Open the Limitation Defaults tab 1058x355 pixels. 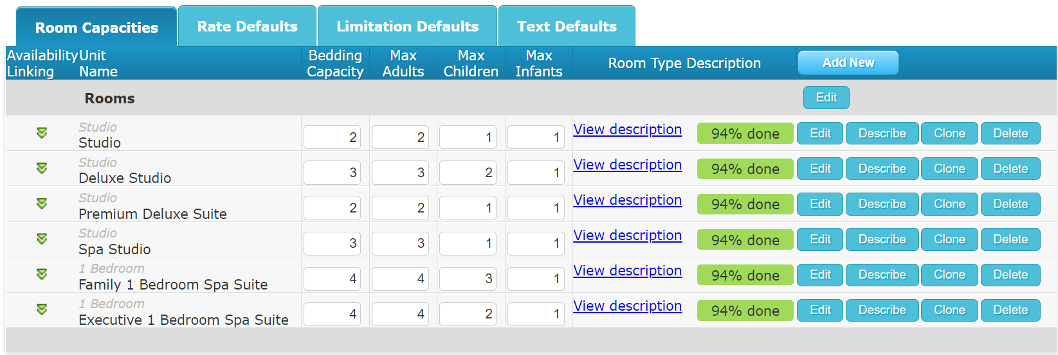[407, 26]
